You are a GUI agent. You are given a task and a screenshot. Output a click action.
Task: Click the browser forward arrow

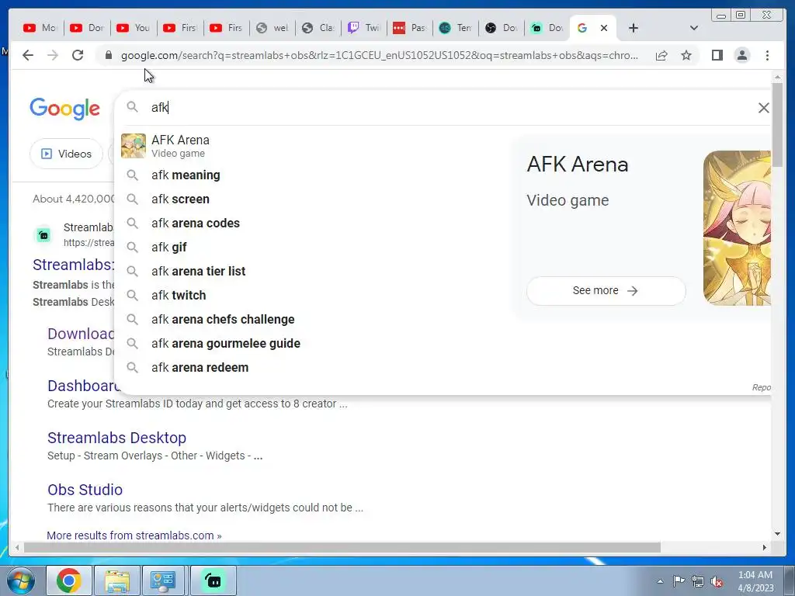coord(53,55)
